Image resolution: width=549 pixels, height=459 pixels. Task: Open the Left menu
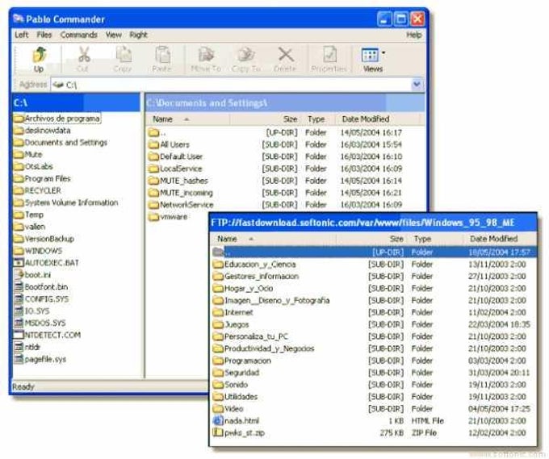tap(21, 35)
